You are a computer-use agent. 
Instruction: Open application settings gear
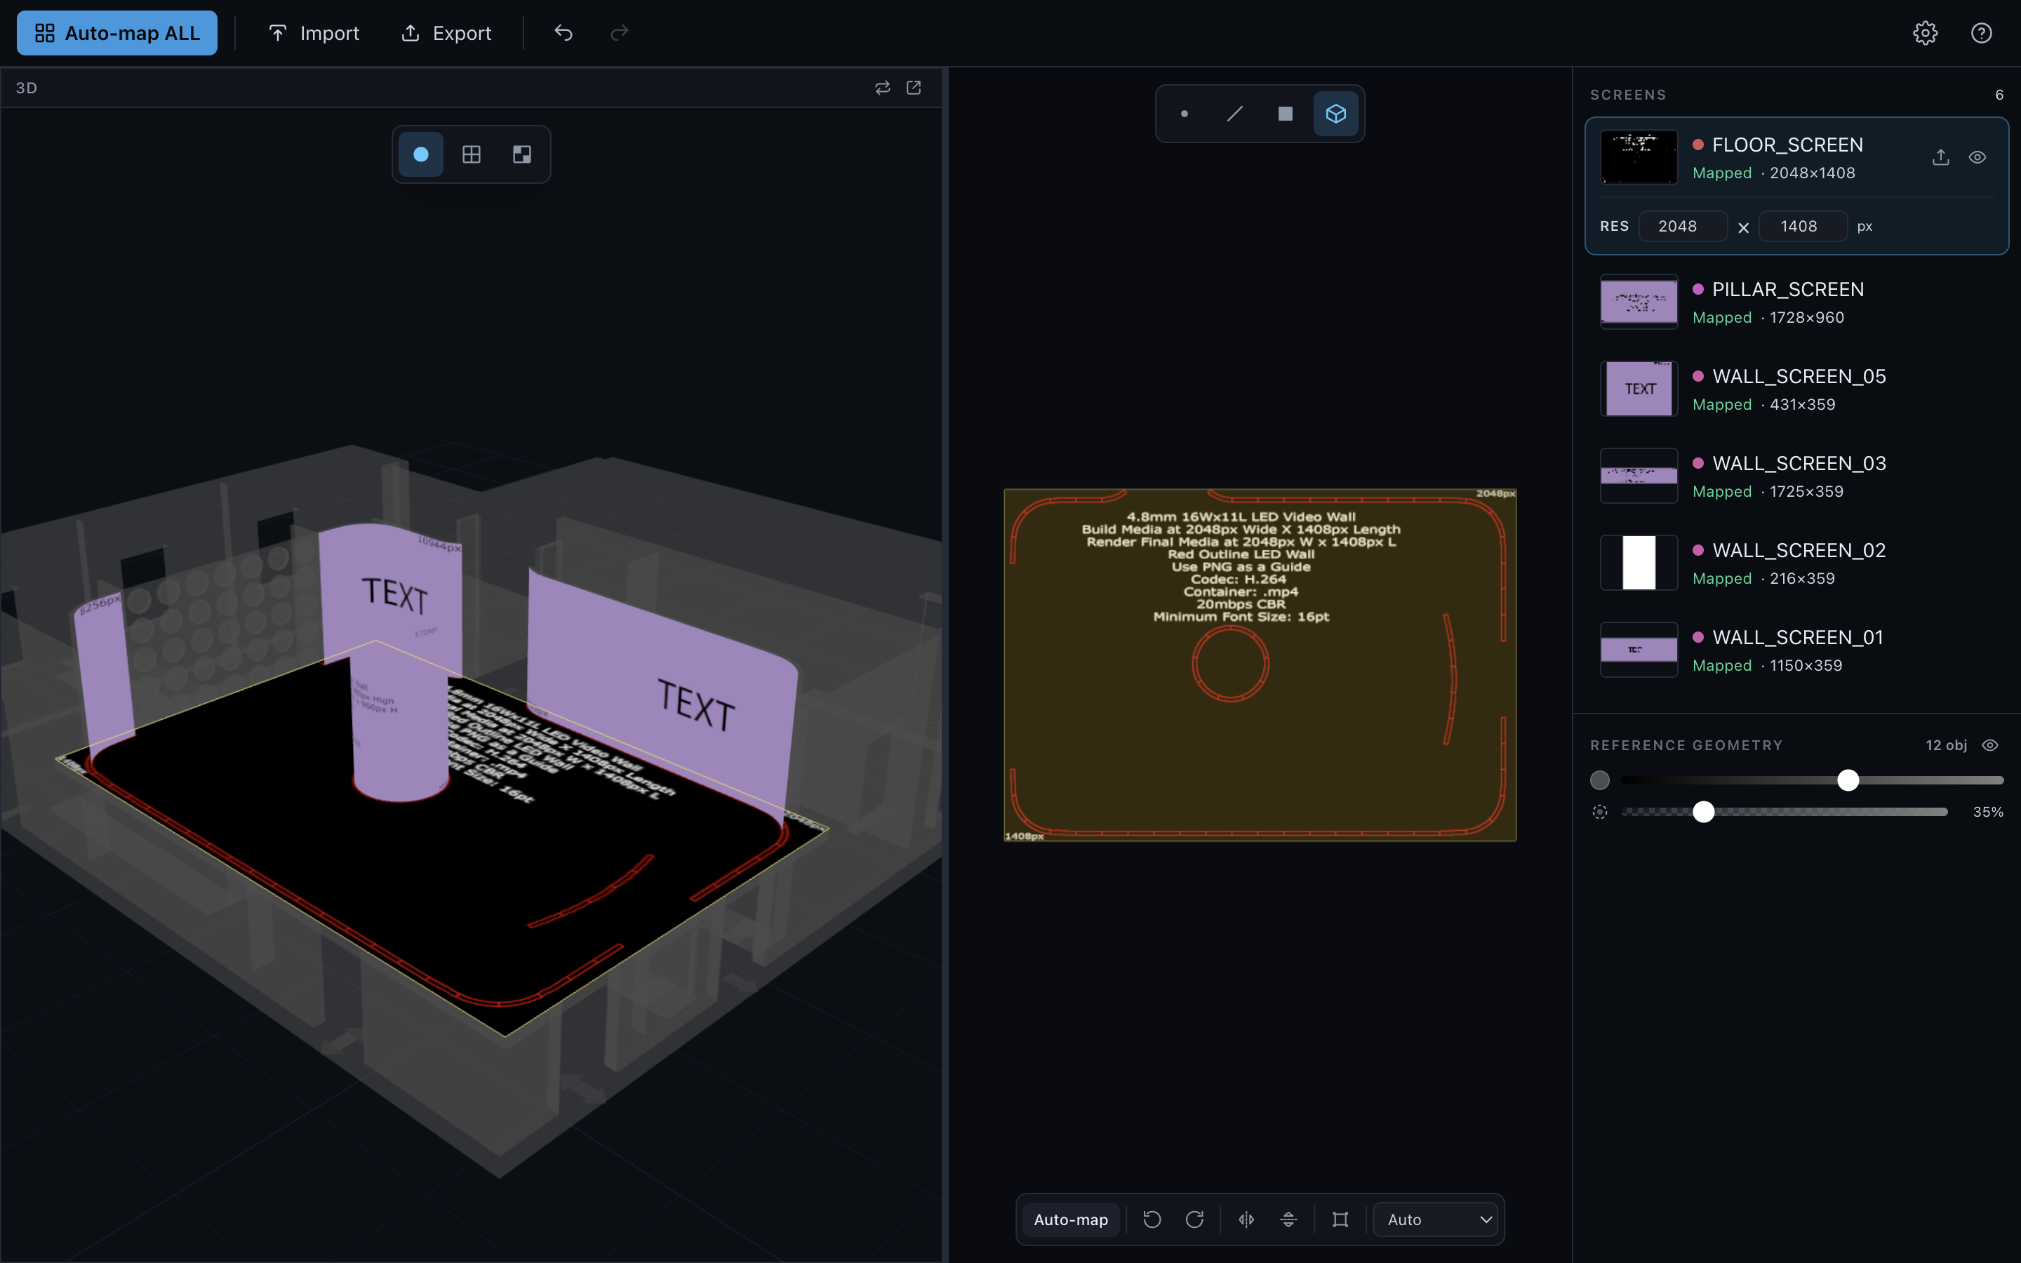[1925, 32]
